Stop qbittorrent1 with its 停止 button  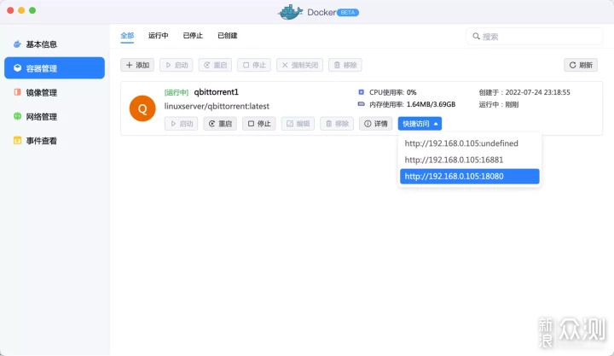point(259,124)
